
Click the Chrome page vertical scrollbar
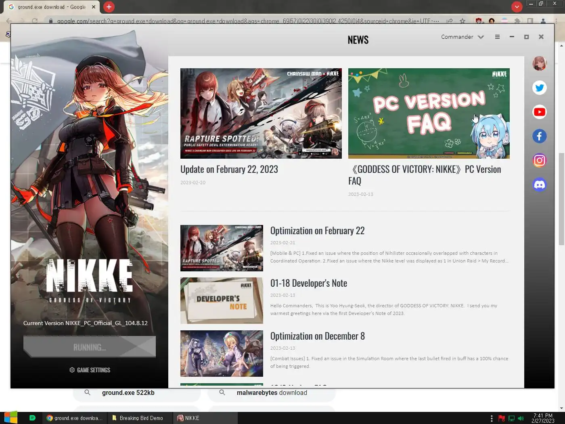click(561, 199)
